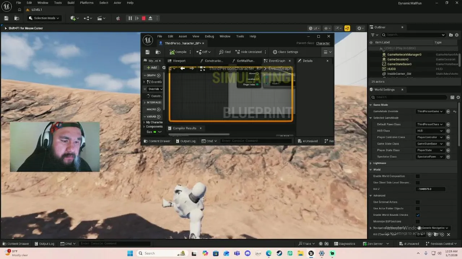Click the yellow realtime toggle icon in the viewport toolbar
The width and height of the screenshot is (462, 259).
[347, 28]
